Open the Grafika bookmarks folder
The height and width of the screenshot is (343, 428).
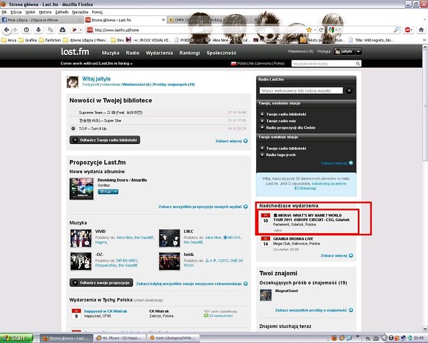27,40
